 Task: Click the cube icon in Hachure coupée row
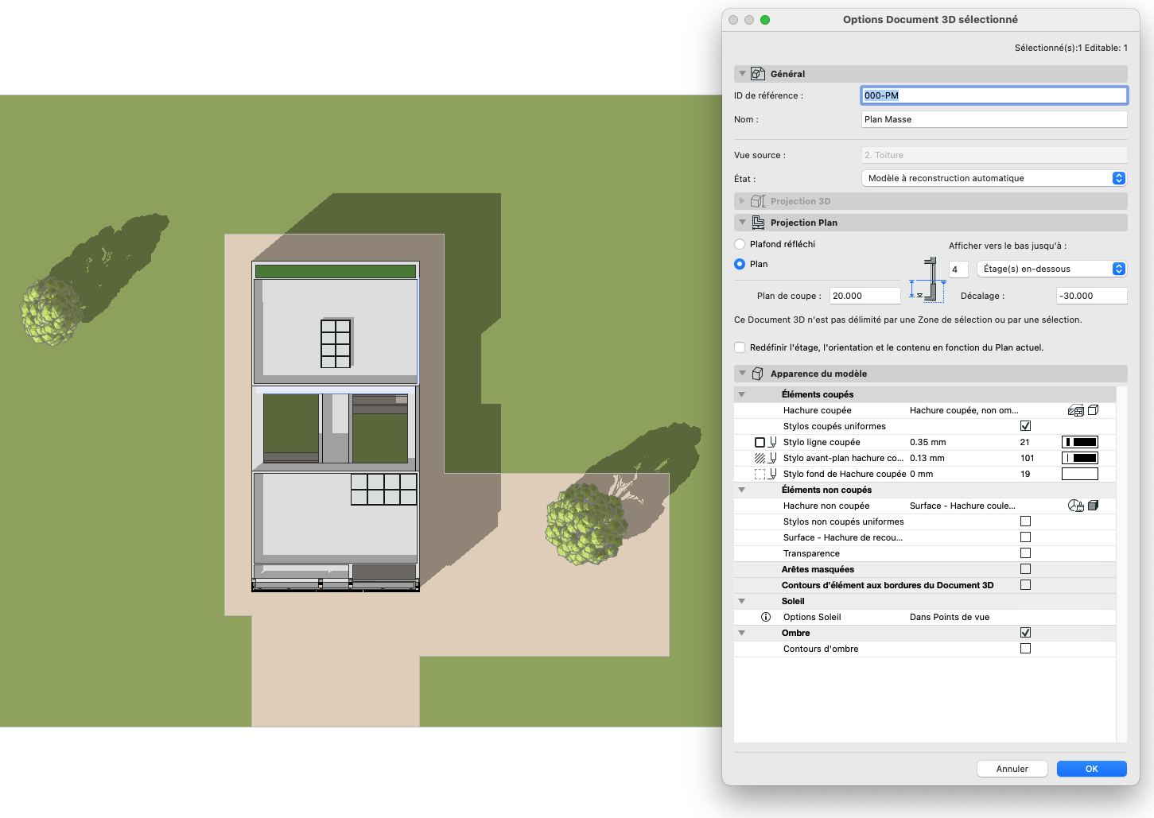coord(1094,410)
